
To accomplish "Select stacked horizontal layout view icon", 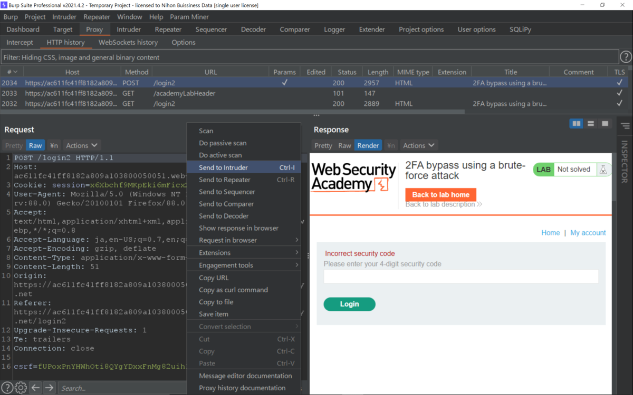I will [x=591, y=123].
